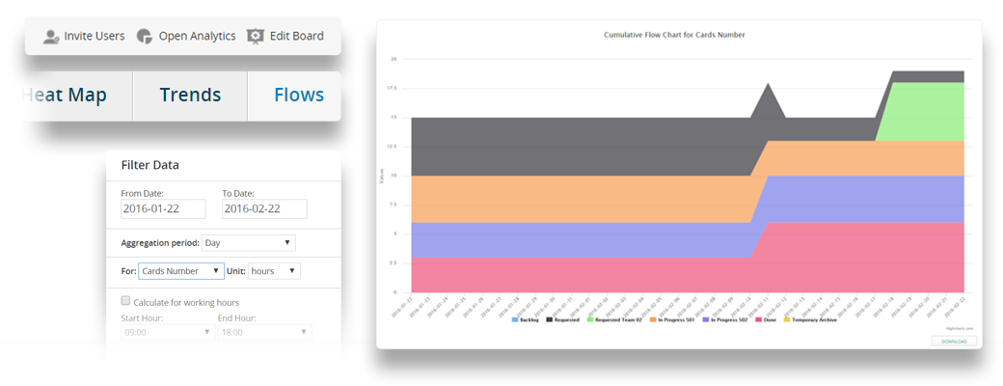Toggle Backlog series in chart legend
The width and height of the screenshot is (1003, 386).
(x=526, y=318)
